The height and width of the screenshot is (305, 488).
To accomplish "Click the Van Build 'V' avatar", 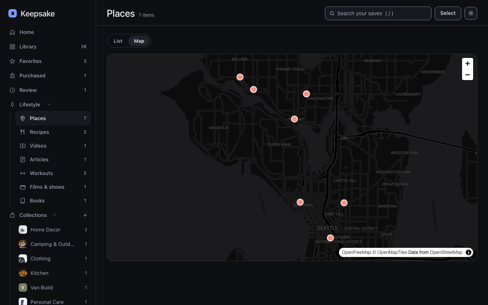I will (23, 288).
